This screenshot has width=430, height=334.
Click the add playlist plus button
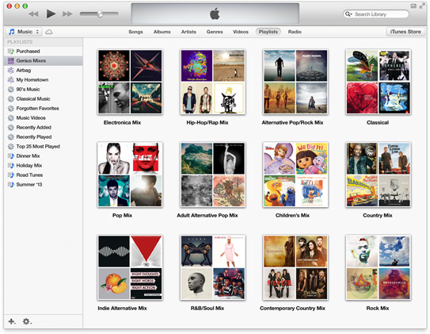12,321
